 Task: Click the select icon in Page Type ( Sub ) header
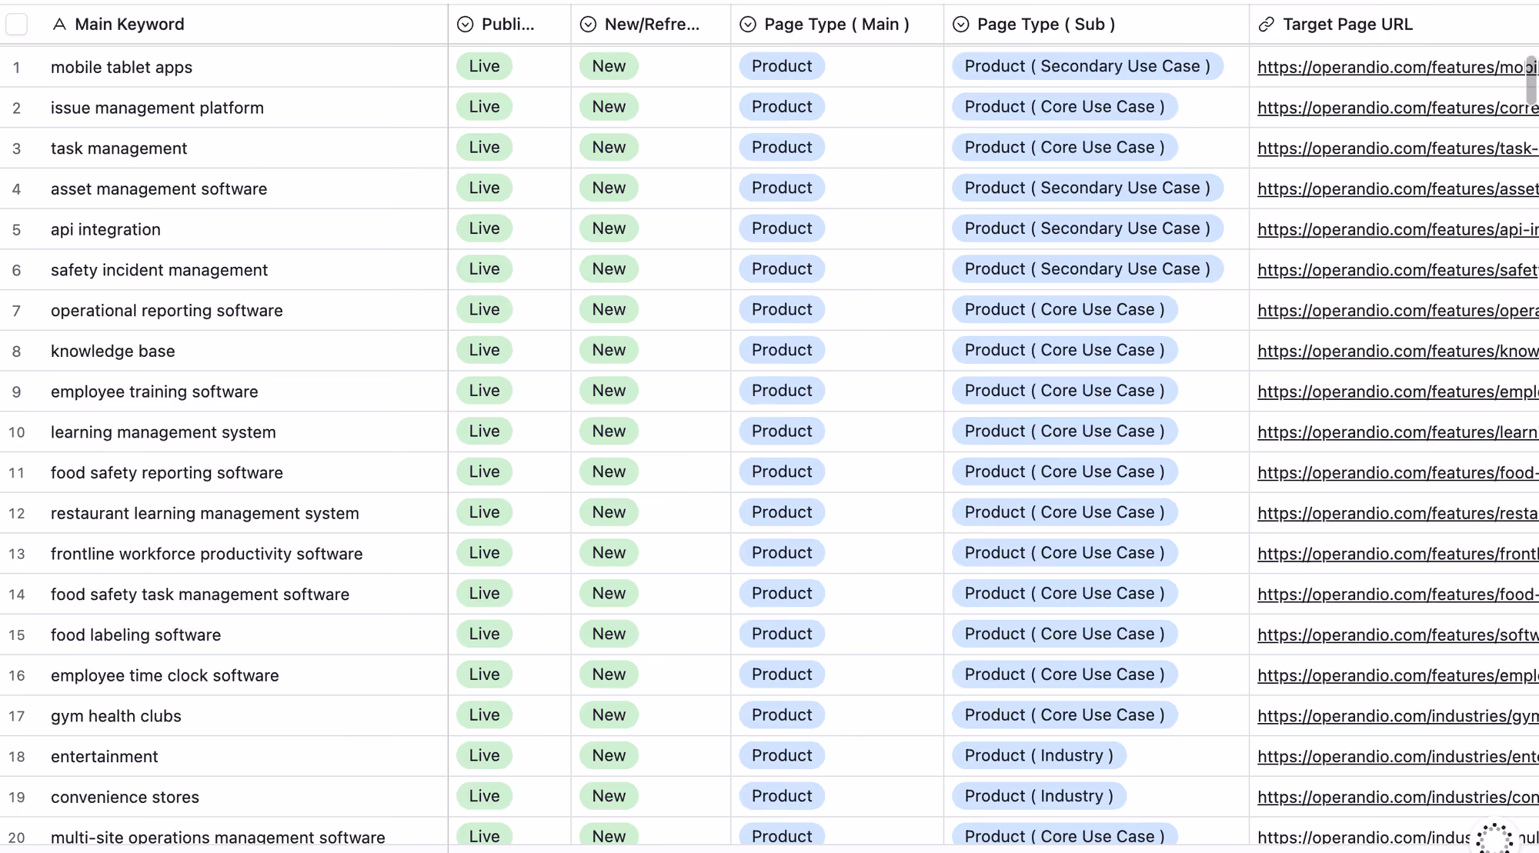pos(961,25)
